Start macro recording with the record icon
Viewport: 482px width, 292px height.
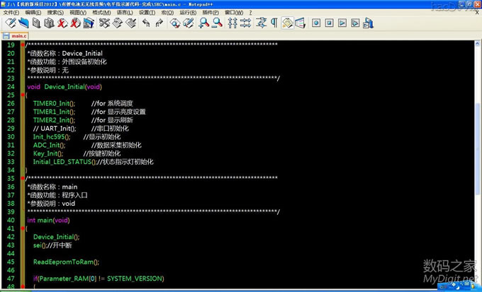[x=315, y=23]
